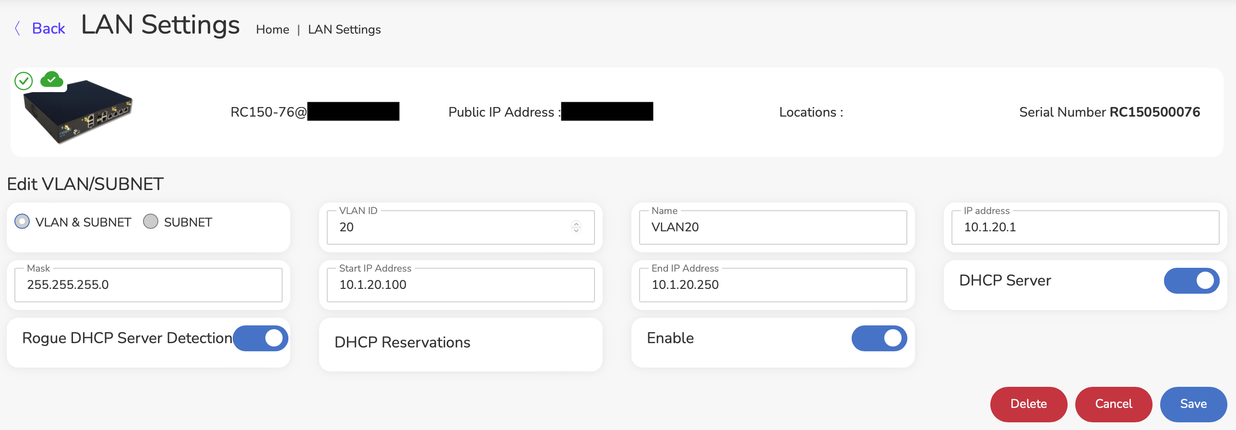Select the SUBNET radio button
The width and height of the screenshot is (1236, 430).
point(151,222)
